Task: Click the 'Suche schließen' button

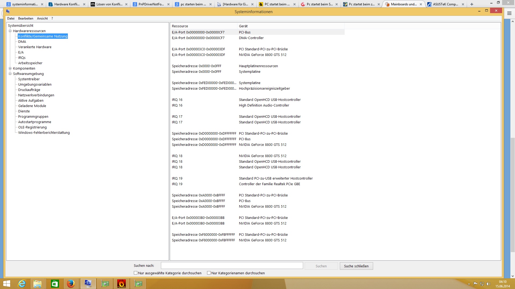Action: coord(356,266)
